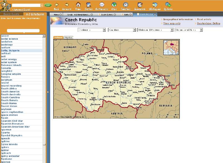The width and height of the screenshot is (223, 163).
Task: Open View map only link
Action: point(172,23)
